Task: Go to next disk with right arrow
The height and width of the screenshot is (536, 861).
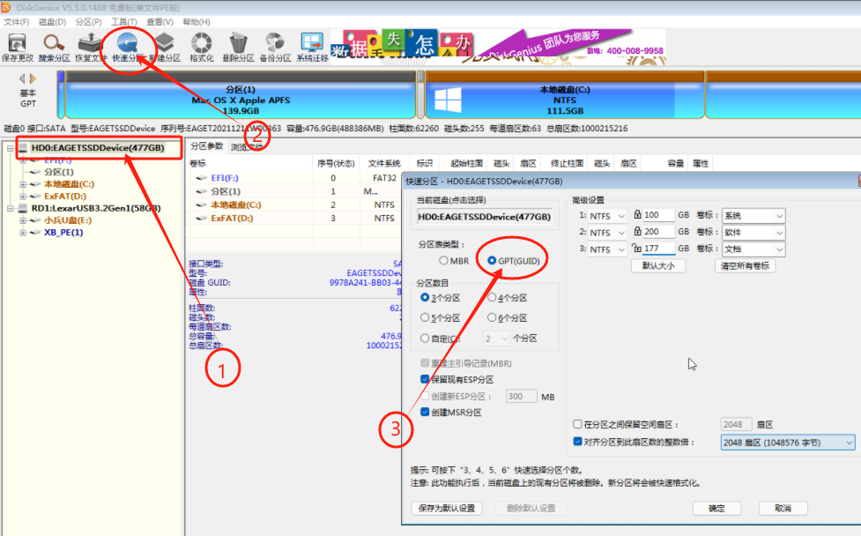Action: tap(33, 78)
